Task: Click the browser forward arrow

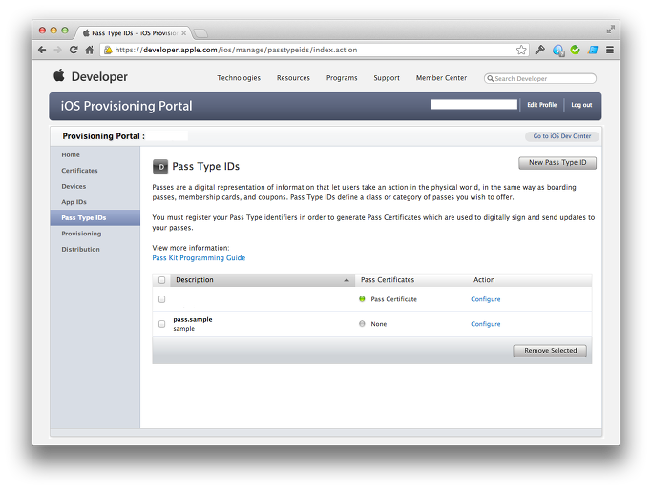Action: [58, 50]
